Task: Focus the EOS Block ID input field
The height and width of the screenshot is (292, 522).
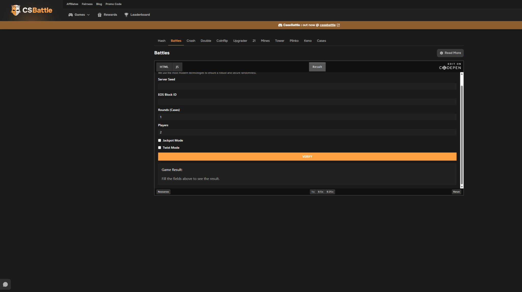Action: pyautogui.click(x=307, y=102)
